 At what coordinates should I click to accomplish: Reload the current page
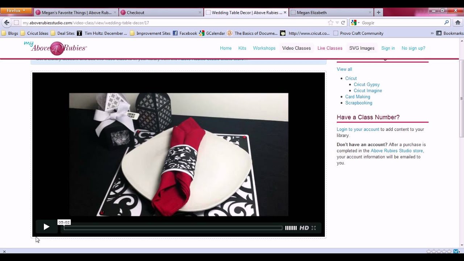343,22
